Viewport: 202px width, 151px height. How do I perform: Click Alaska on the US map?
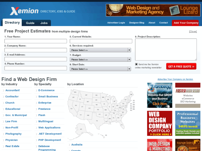pos(81,129)
